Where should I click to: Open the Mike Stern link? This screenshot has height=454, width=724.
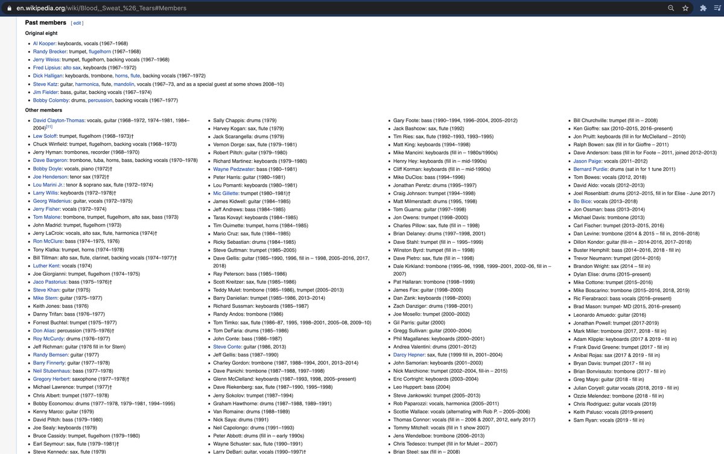46,298
